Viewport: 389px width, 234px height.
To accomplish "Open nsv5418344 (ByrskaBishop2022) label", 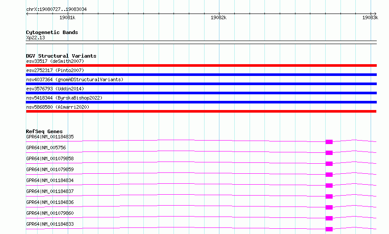I will pyautogui.click(x=64, y=98).
